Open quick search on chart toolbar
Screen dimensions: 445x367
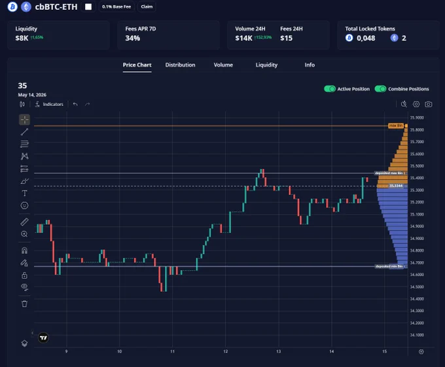(x=404, y=104)
